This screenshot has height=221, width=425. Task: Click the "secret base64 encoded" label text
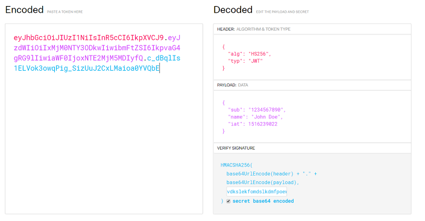coord(263,201)
